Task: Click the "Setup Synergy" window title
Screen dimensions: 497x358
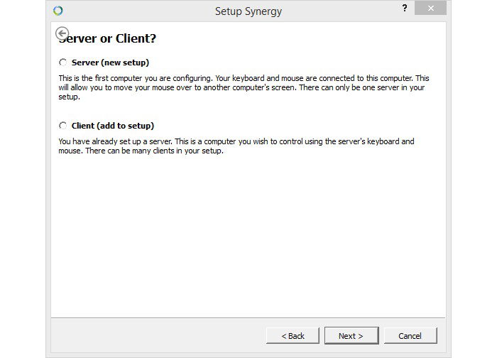Action: point(248,11)
